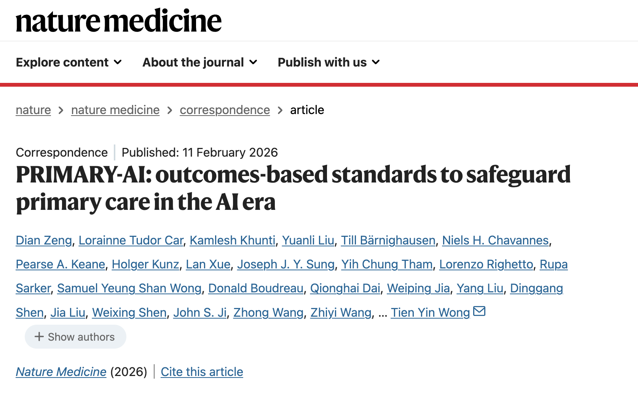Click the envelope icon beside Tien Yin Wong
This screenshot has height=403, width=638.
tap(479, 311)
